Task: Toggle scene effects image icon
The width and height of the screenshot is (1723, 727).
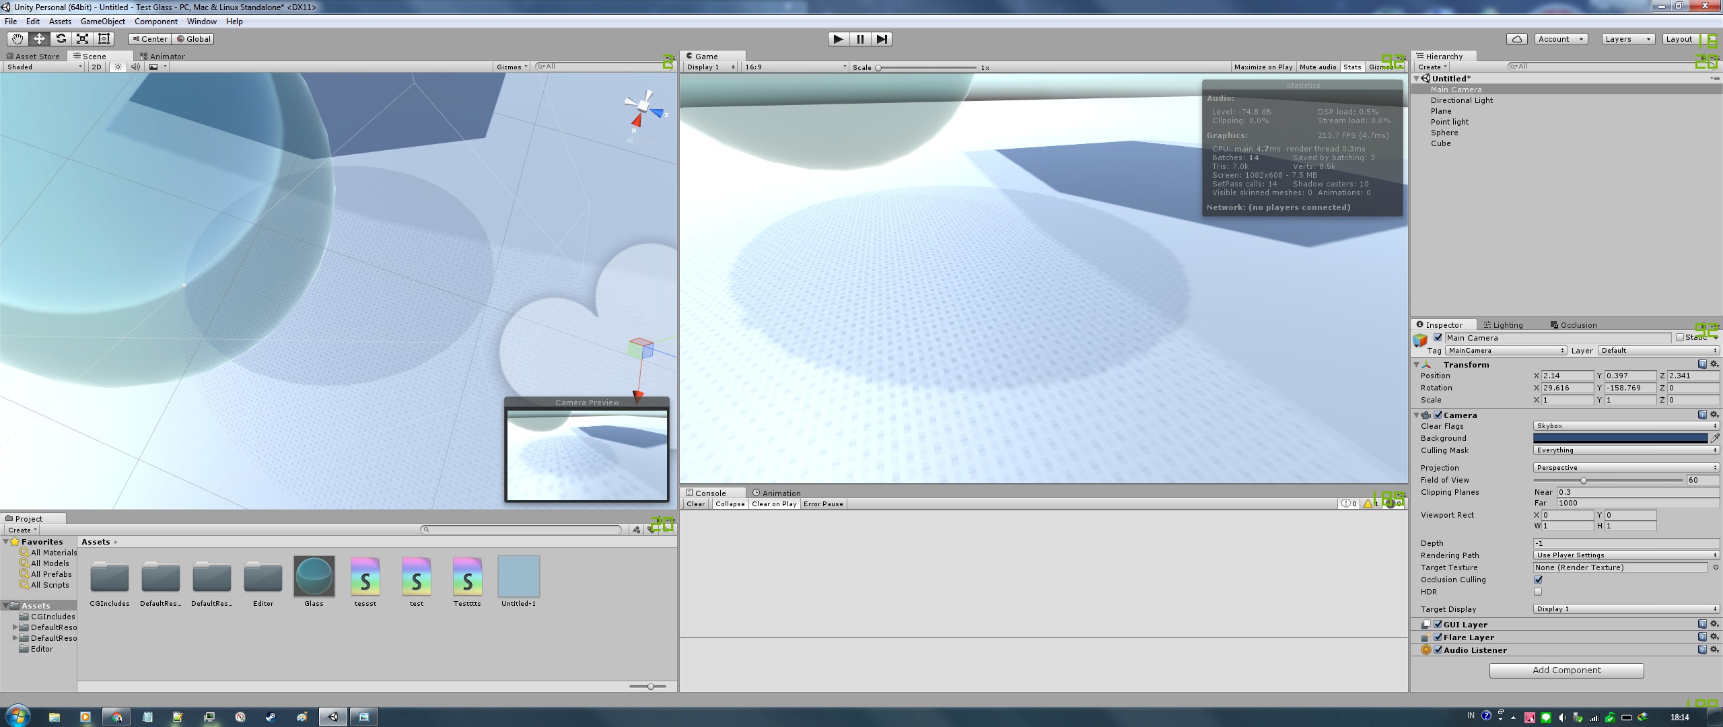Action: (x=153, y=67)
